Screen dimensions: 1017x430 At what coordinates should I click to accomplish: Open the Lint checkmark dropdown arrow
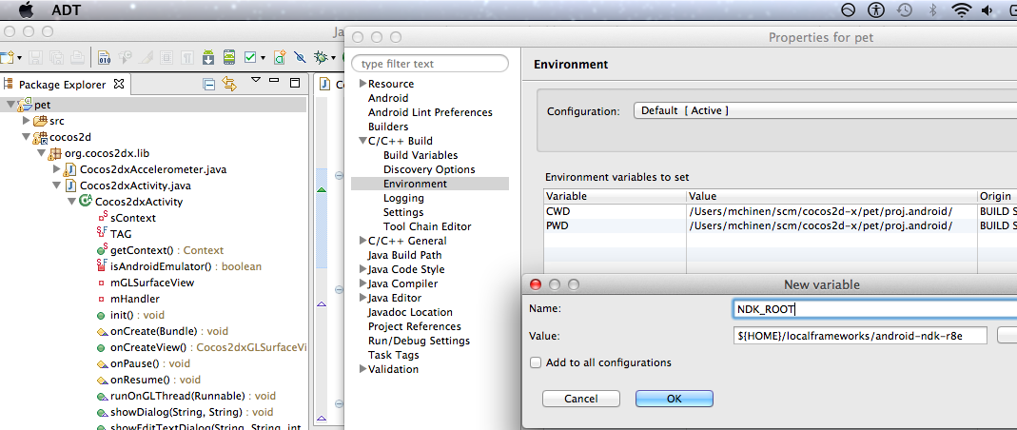click(x=263, y=58)
